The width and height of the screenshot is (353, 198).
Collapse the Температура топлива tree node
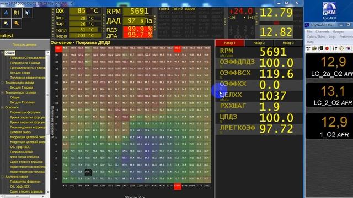(2, 92)
